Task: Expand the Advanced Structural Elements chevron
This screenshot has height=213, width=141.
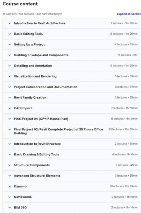Action: [x=10, y=176]
